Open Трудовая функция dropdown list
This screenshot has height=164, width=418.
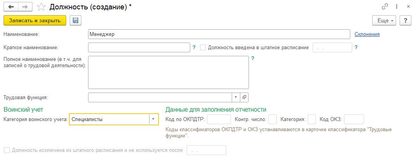236,97
